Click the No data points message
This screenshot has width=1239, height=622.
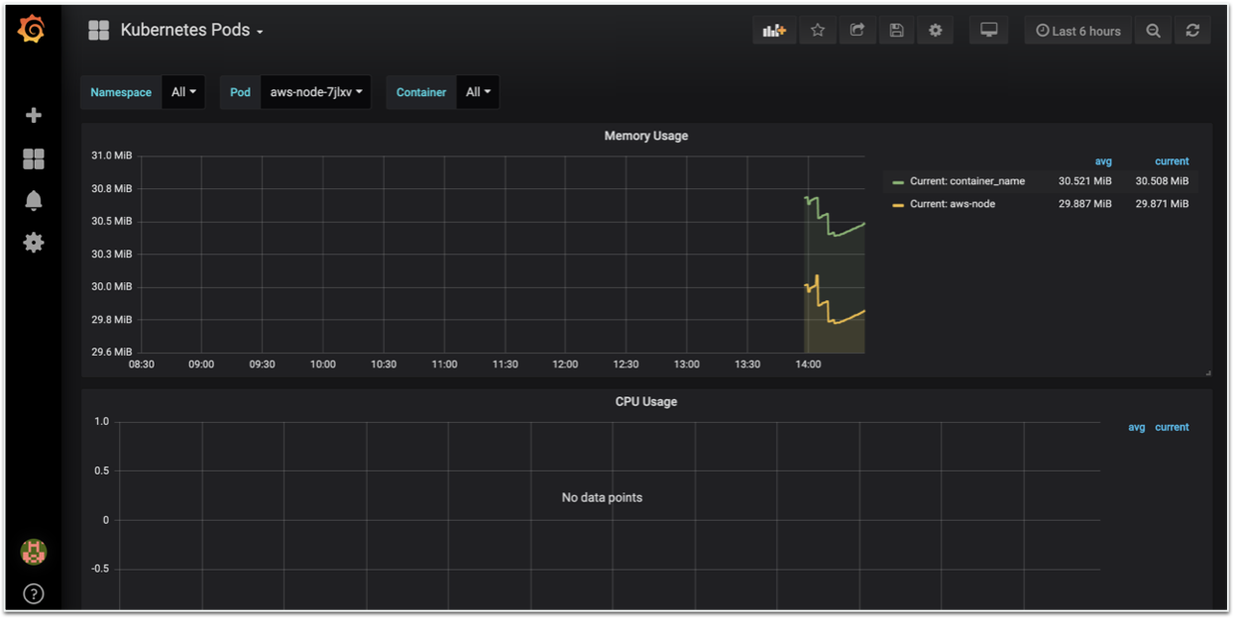[602, 497]
